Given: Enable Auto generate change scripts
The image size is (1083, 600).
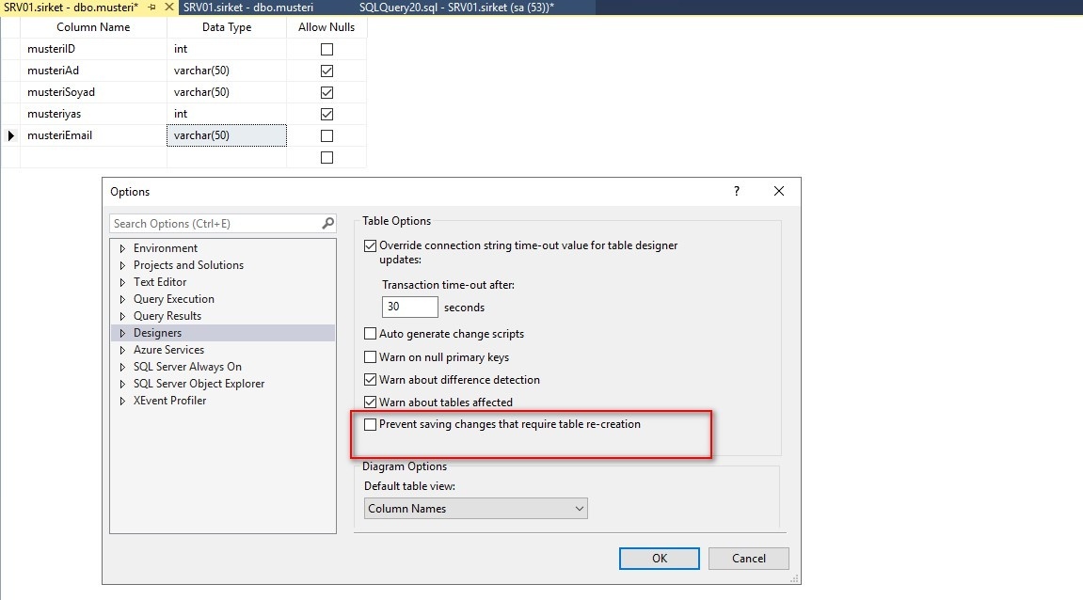Looking at the screenshot, I should [370, 334].
